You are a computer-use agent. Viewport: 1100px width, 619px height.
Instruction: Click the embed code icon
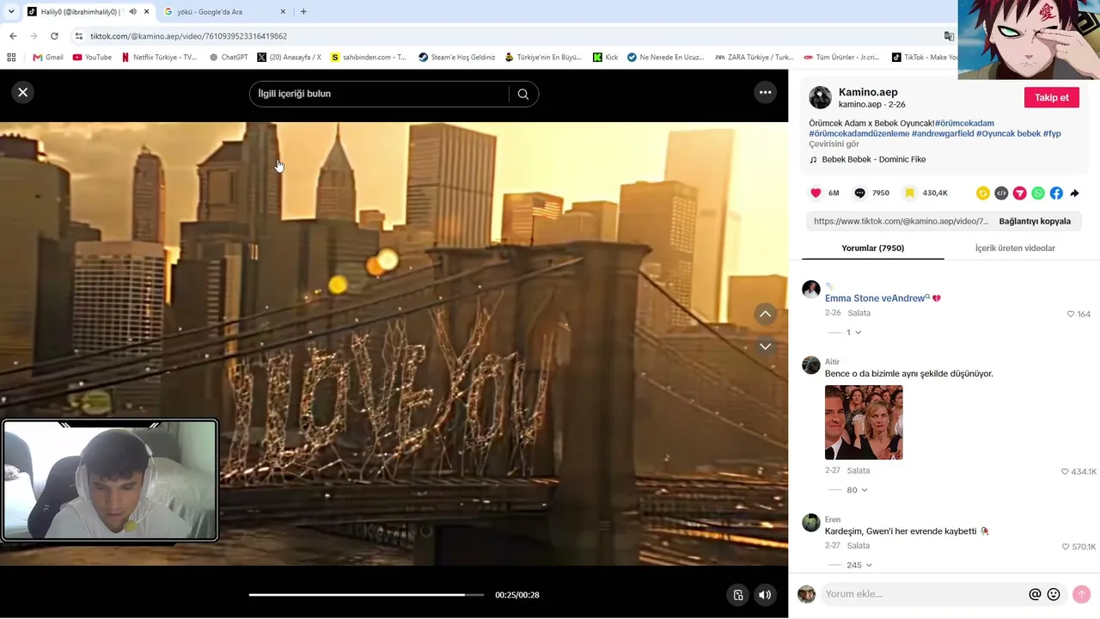(1001, 193)
